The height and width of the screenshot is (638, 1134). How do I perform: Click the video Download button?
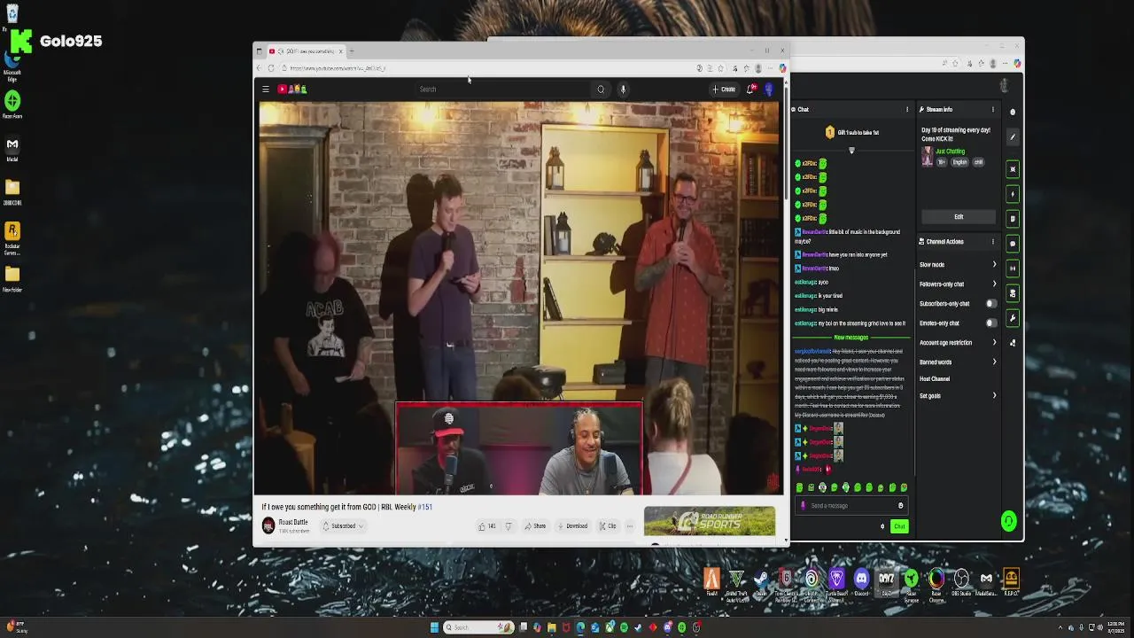point(572,526)
